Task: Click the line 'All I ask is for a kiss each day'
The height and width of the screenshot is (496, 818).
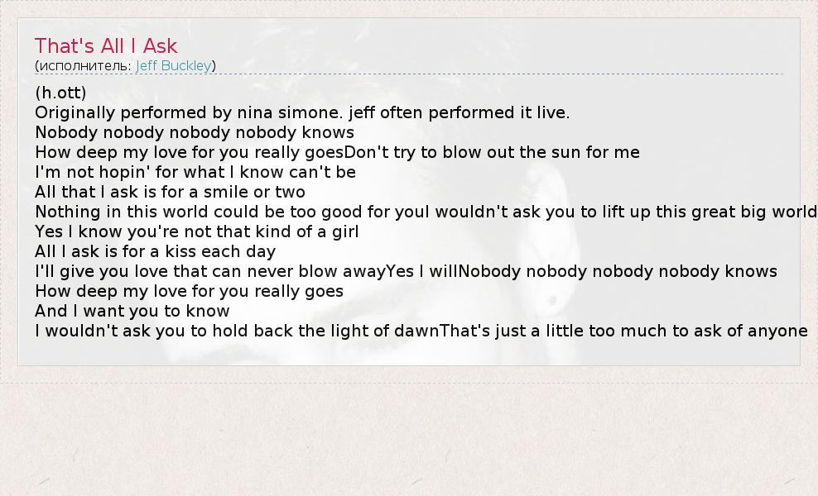Action: pyautogui.click(x=155, y=251)
